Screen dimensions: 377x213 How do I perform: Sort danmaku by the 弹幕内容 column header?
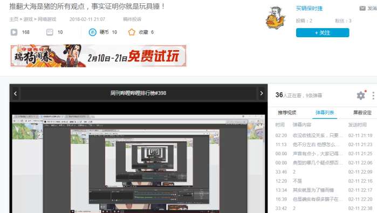tap(301, 125)
